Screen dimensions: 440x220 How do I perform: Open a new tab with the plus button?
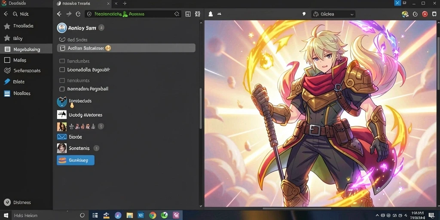click(125, 3)
